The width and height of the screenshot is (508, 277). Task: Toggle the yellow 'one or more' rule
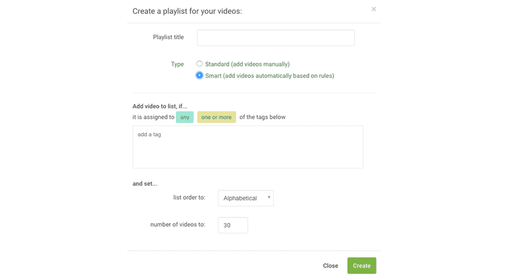[216, 117]
